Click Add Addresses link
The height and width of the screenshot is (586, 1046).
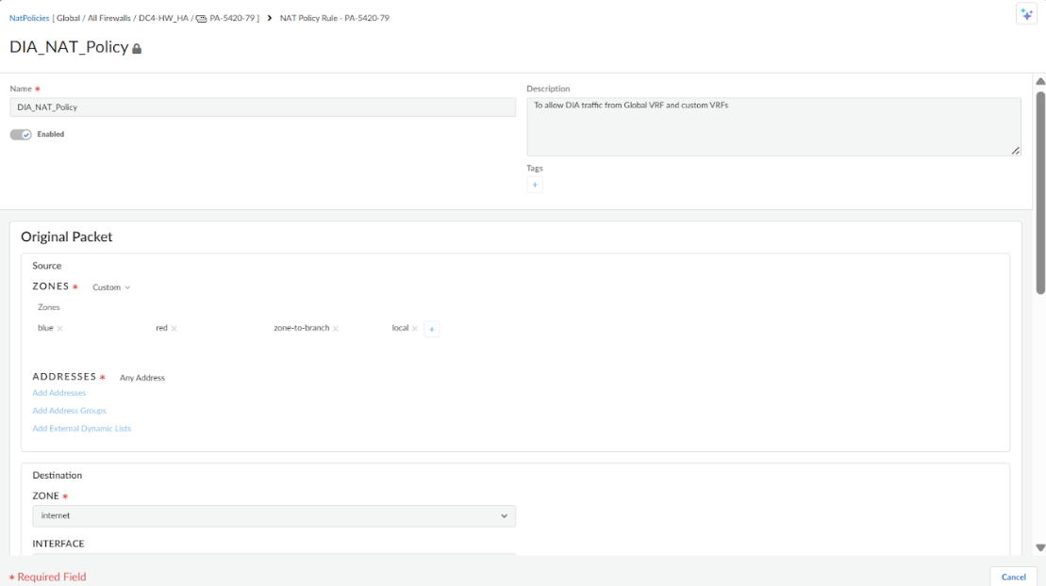click(59, 393)
